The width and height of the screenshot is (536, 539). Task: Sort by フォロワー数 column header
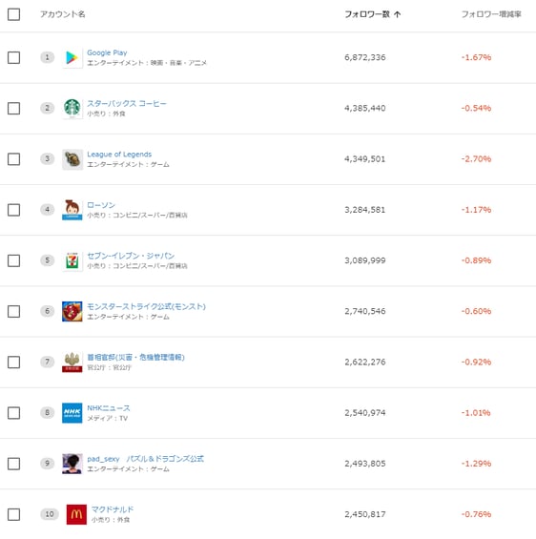[x=367, y=14]
